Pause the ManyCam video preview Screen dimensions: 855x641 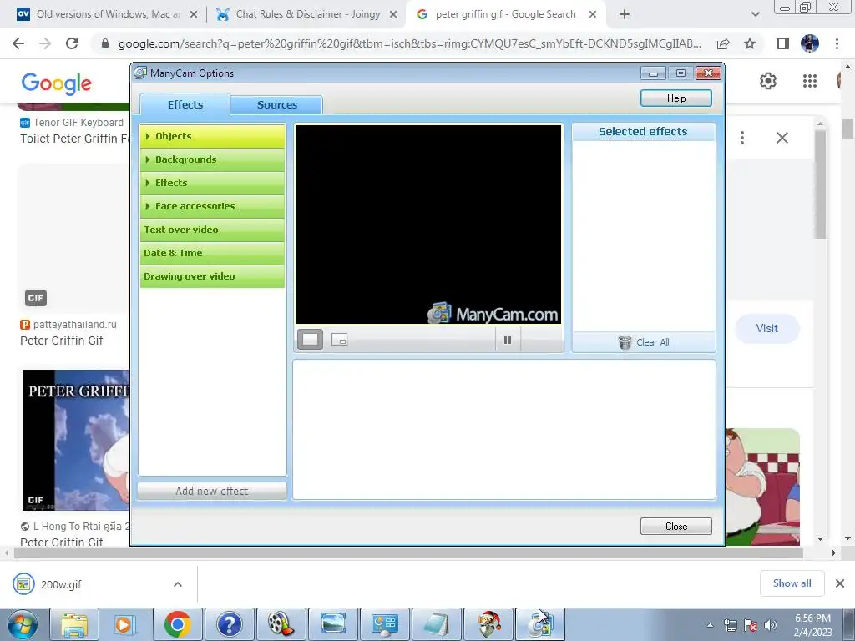pyautogui.click(x=507, y=340)
